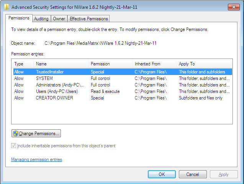The height and width of the screenshot is (184, 244).
Task: Click the shield icon on Change Permissions
Action: tap(16, 134)
